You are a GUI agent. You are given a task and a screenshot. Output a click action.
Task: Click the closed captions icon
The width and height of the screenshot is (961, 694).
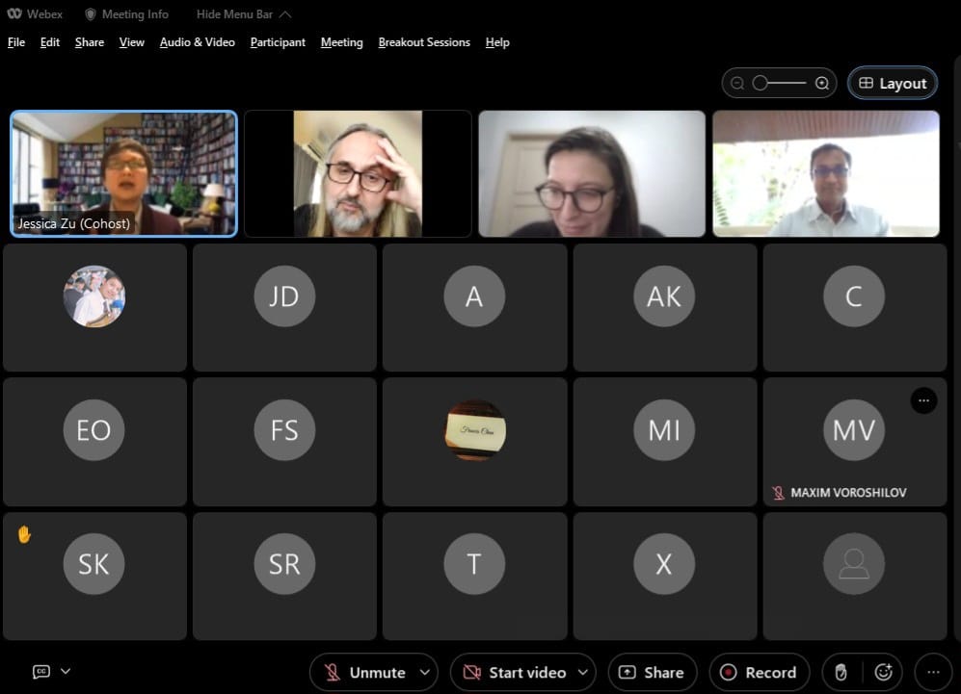(x=41, y=672)
